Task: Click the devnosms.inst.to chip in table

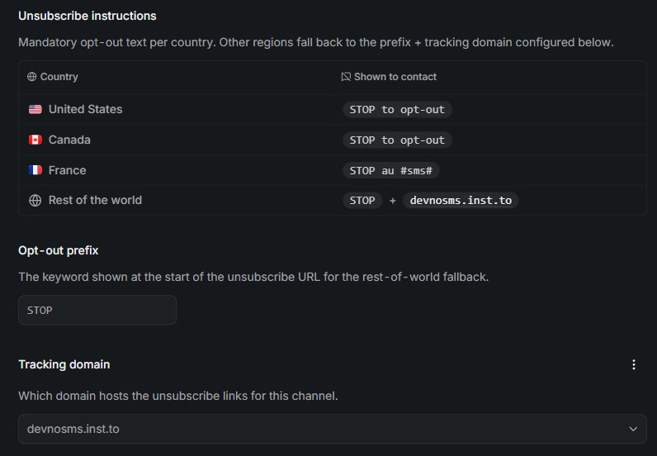Action: tap(461, 201)
